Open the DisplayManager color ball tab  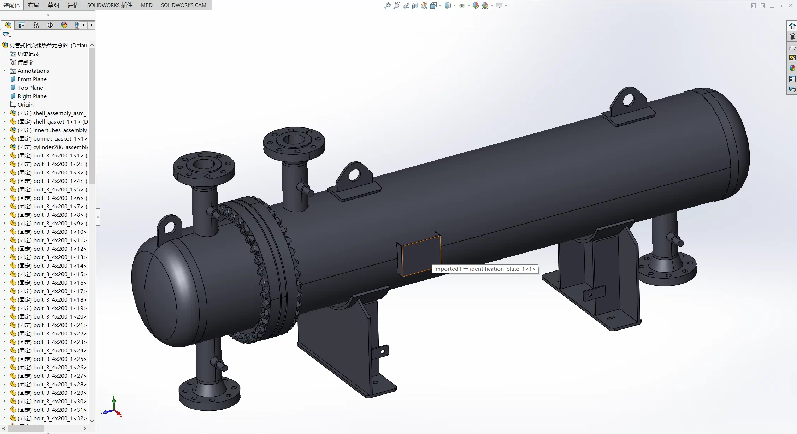[64, 25]
